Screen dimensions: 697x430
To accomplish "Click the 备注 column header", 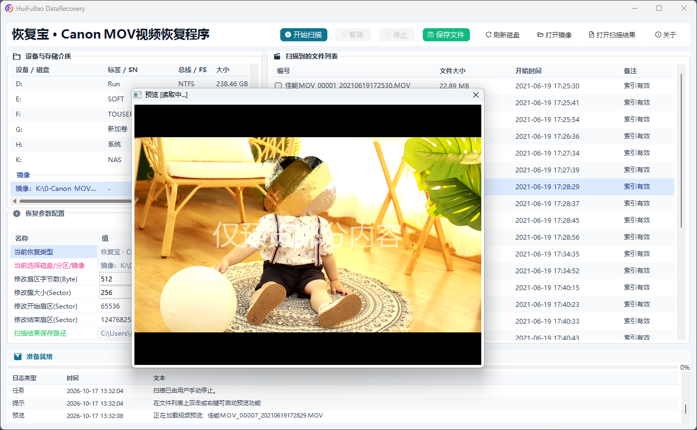I will (630, 71).
